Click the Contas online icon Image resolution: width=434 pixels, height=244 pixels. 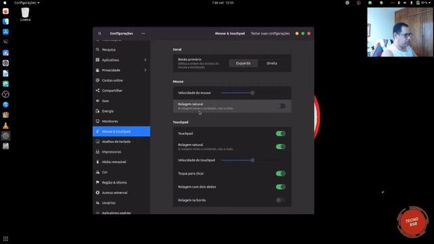98,80
